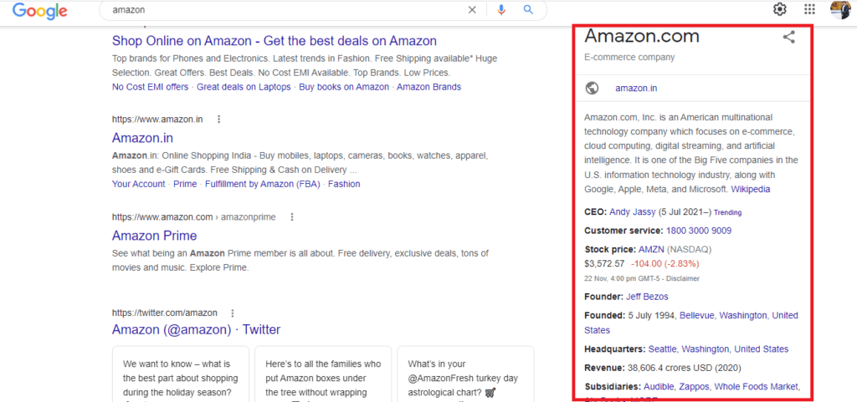Clear the search box with X icon
The height and width of the screenshot is (402, 857).
(x=472, y=10)
